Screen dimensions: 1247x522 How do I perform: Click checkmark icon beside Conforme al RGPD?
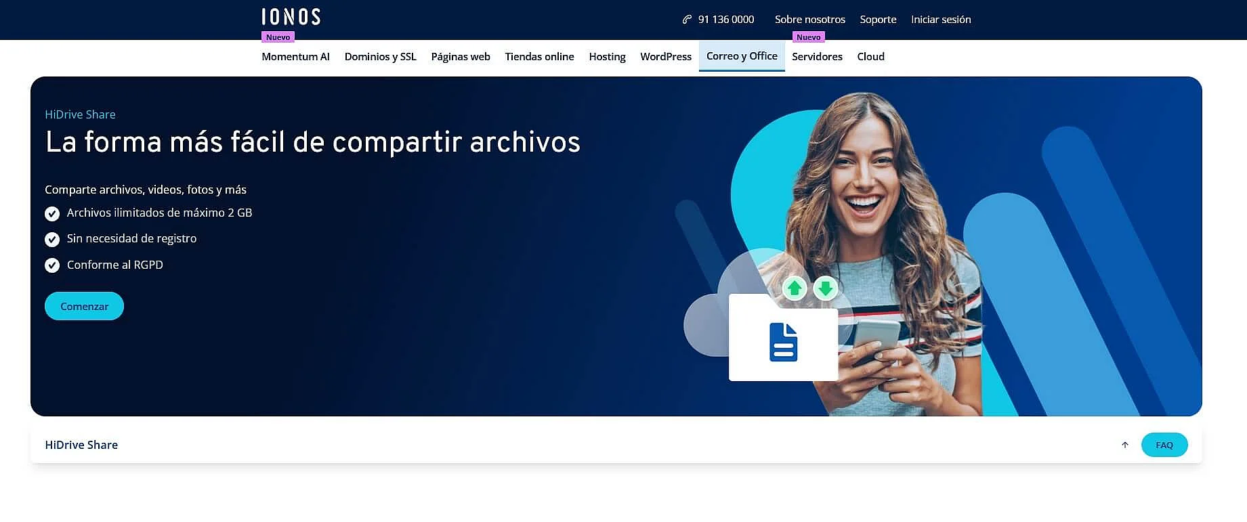click(52, 265)
